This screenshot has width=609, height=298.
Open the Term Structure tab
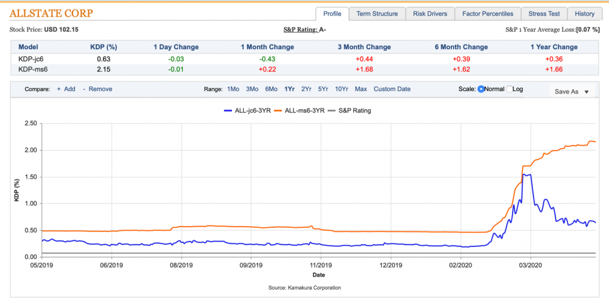(x=377, y=14)
